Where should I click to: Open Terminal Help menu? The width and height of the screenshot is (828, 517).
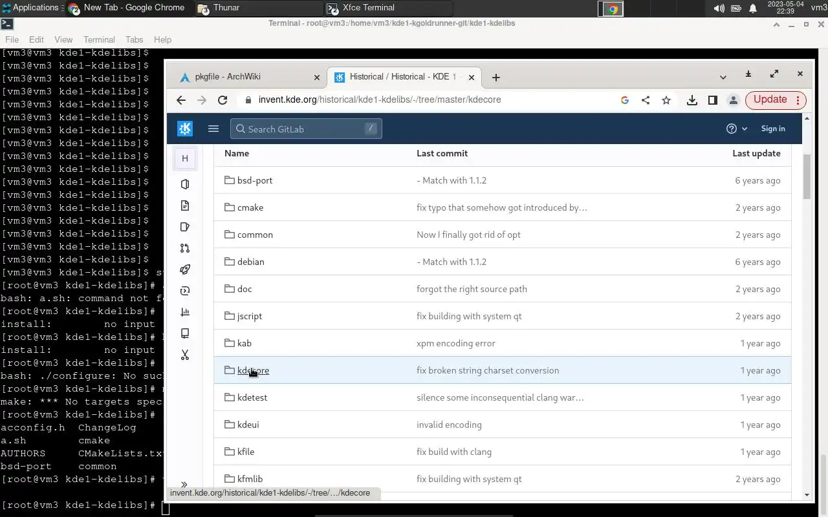point(162,39)
